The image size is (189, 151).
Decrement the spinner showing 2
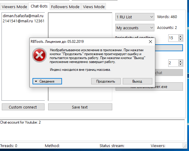click(x=180, y=64)
